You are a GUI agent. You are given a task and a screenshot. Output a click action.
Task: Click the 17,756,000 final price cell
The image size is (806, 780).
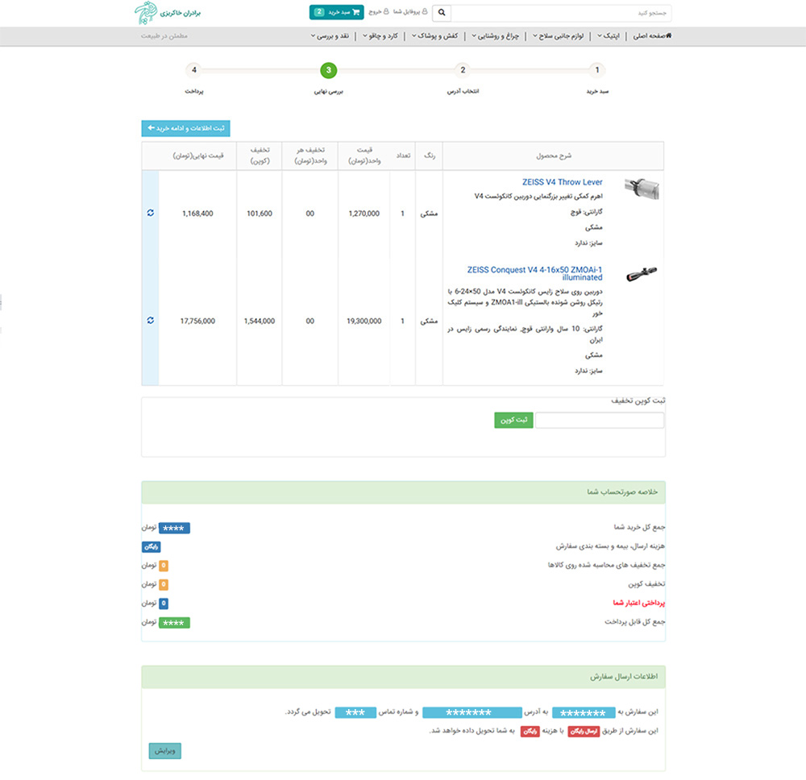pyautogui.click(x=197, y=321)
